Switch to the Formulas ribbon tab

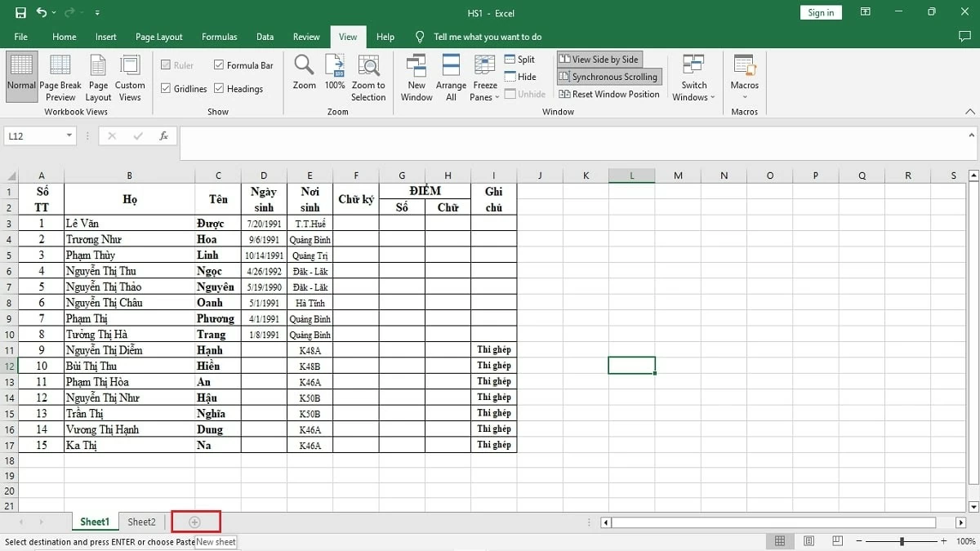[x=219, y=36]
